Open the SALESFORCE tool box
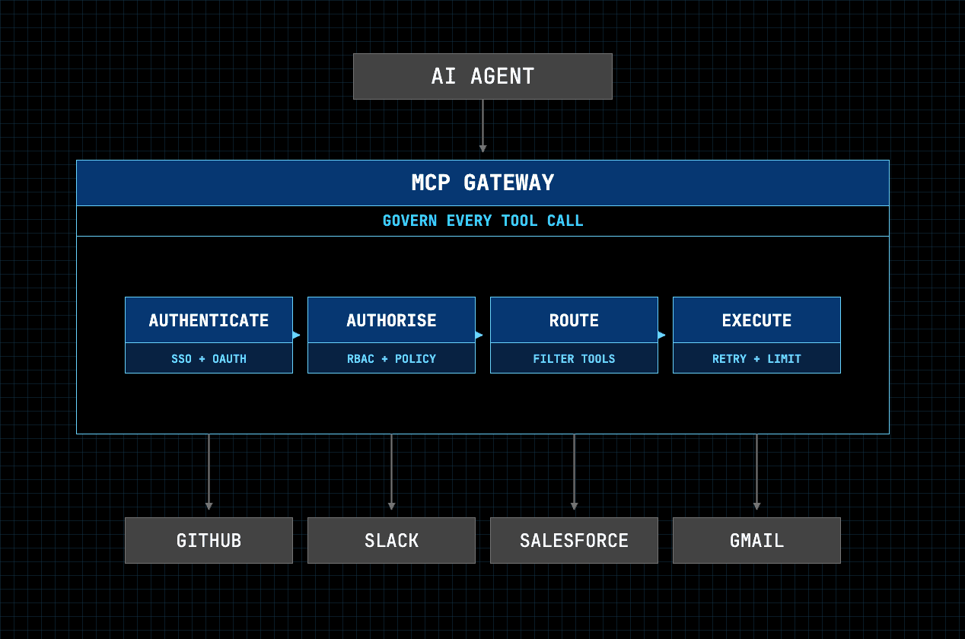This screenshot has width=965, height=639. pos(574,540)
